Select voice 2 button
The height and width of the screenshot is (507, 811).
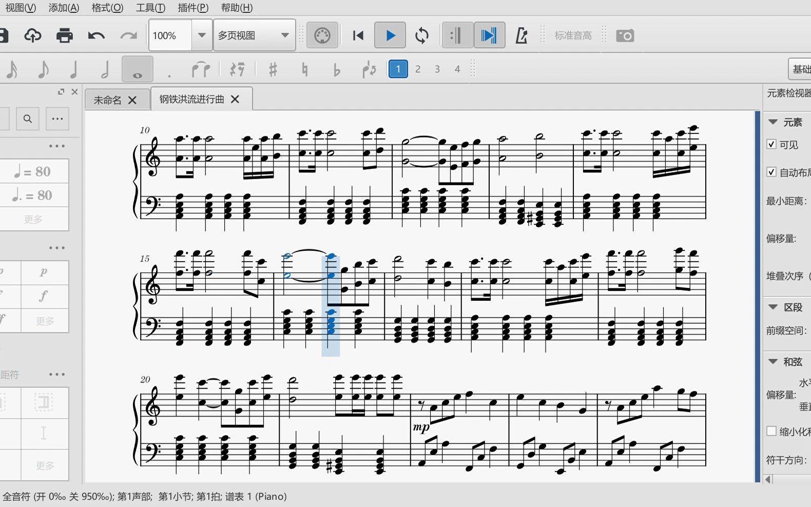pyautogui.click(x=418, y=69)
